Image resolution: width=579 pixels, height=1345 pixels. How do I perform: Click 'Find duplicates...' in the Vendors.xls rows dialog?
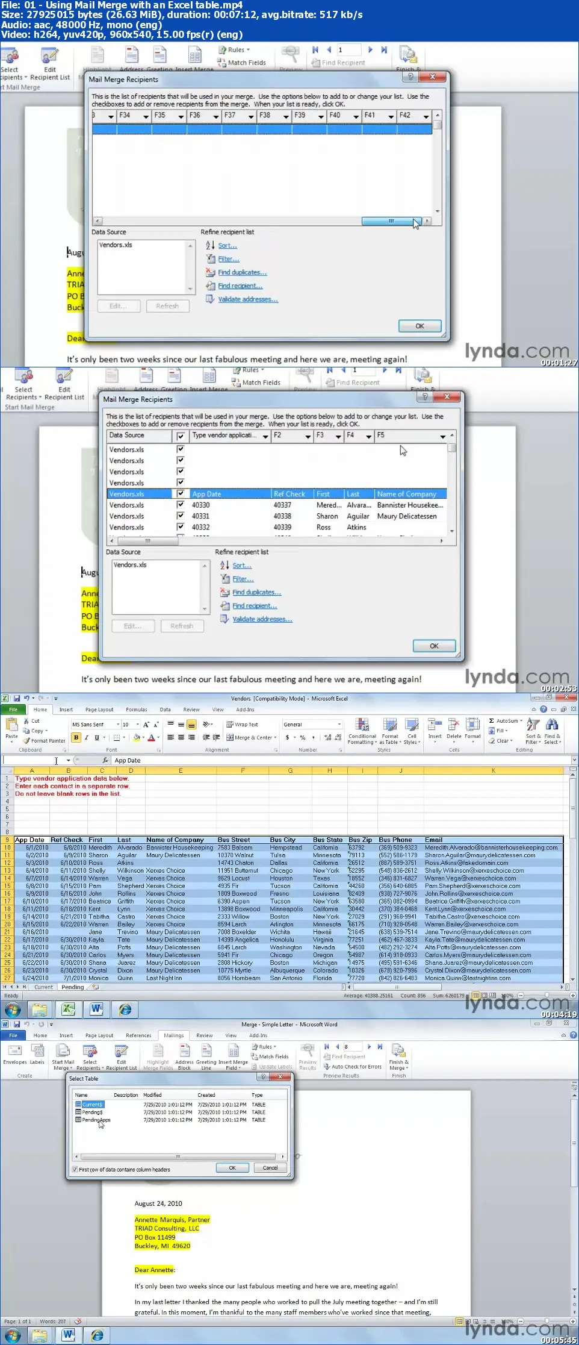pos(256,593)
